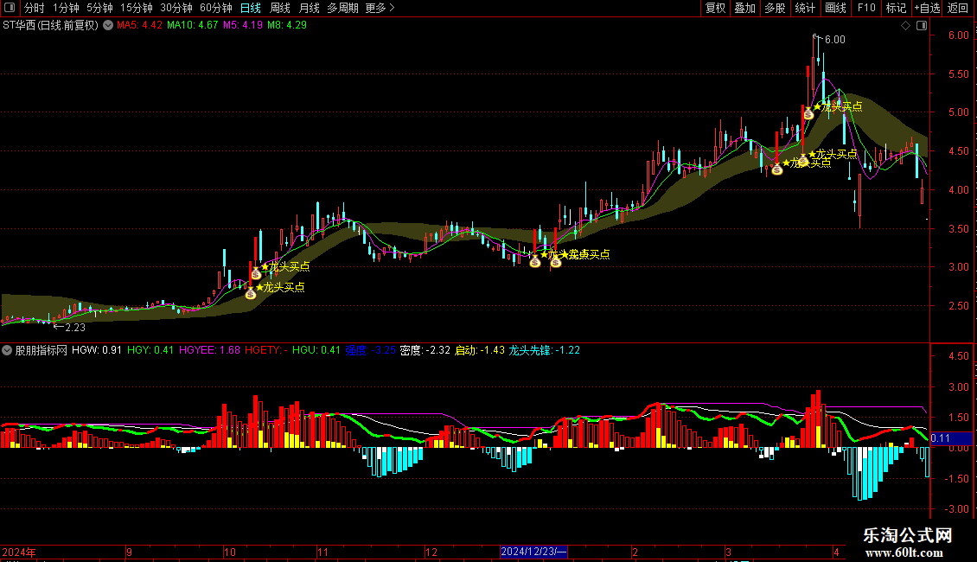This screenshot has height=562, width=977.
Task: Click the 龙头先锋: -1.22 value
Action: (545, 350)
